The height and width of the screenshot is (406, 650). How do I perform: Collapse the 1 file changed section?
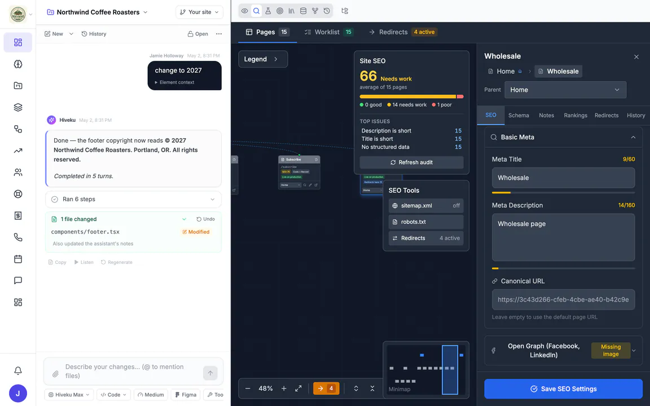pyautogui.click(x=184, y=219)
